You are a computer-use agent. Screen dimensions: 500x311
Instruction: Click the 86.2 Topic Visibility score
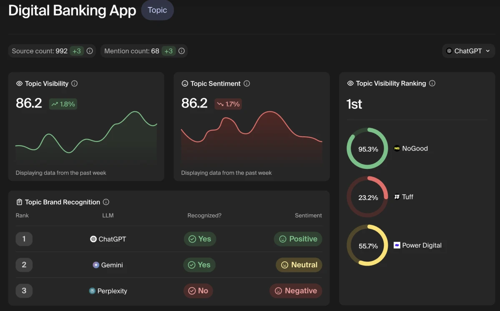click(x=29, y=103)
